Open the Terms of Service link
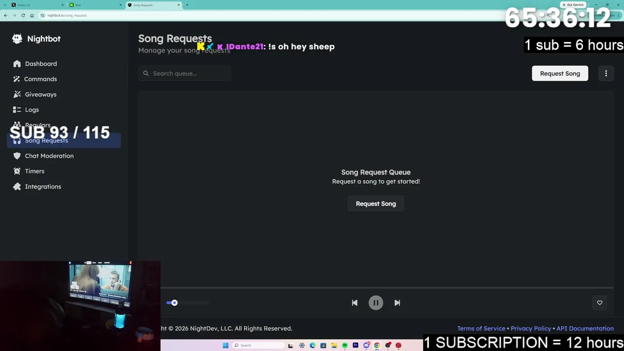Image resolution: width=624 pixels, height=351 pixels. [x=481, y=329]
